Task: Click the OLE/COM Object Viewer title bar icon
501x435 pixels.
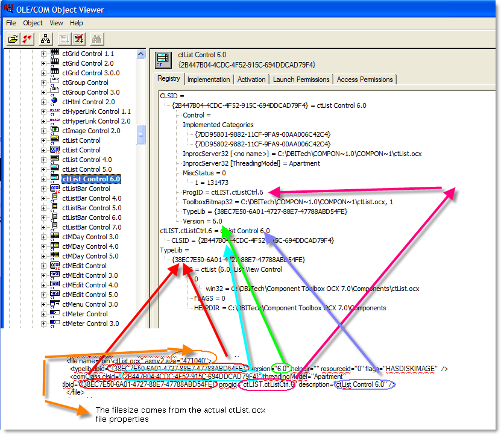Action: (8, 8)
